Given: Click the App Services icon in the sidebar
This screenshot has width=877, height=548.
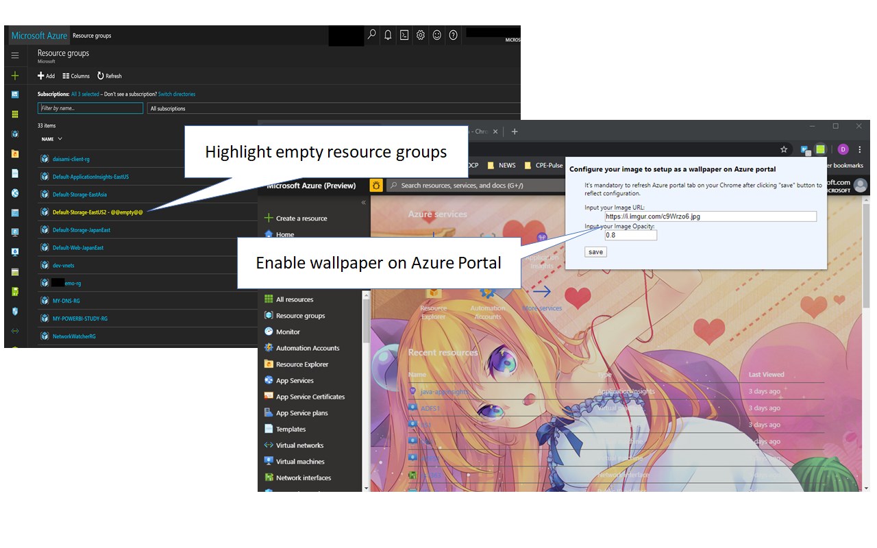Looking at the screenshot, I should (269, 380).
